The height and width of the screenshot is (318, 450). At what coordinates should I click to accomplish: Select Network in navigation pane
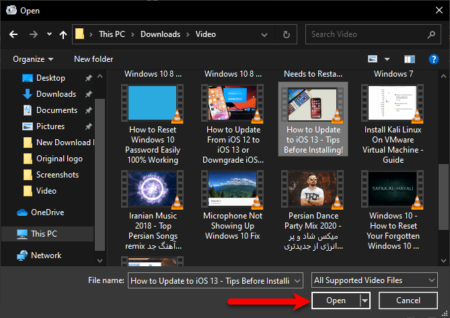(x=46, y=255)
